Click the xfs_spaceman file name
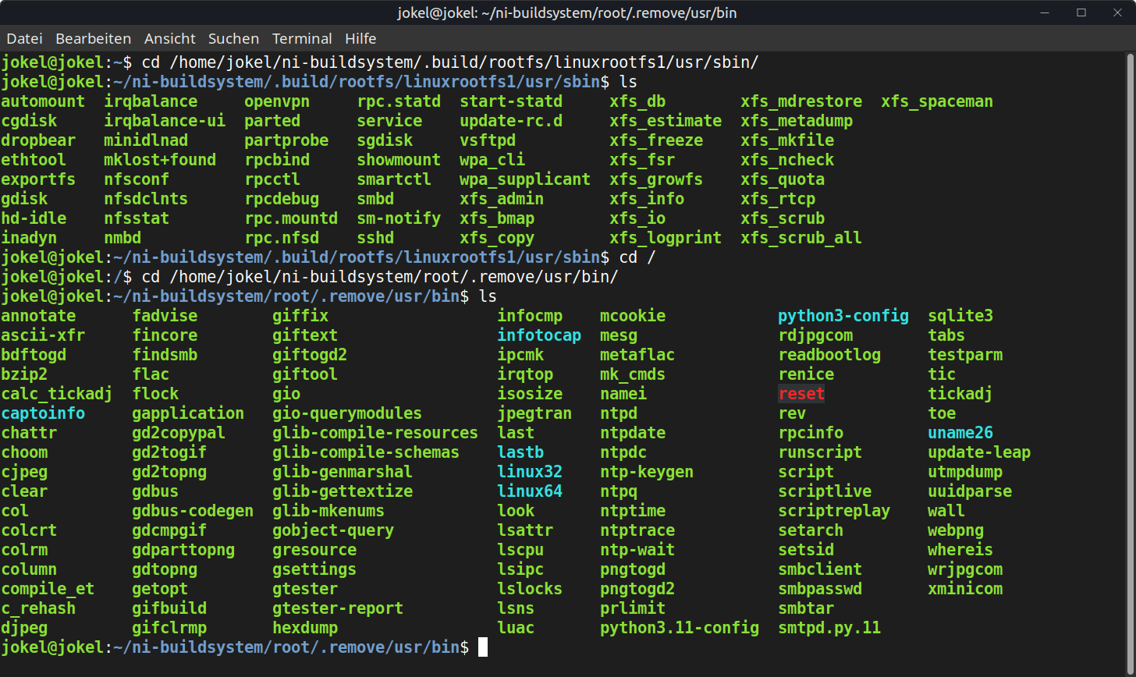Viewport: 1136px width, 677px height. coord(937,101)
